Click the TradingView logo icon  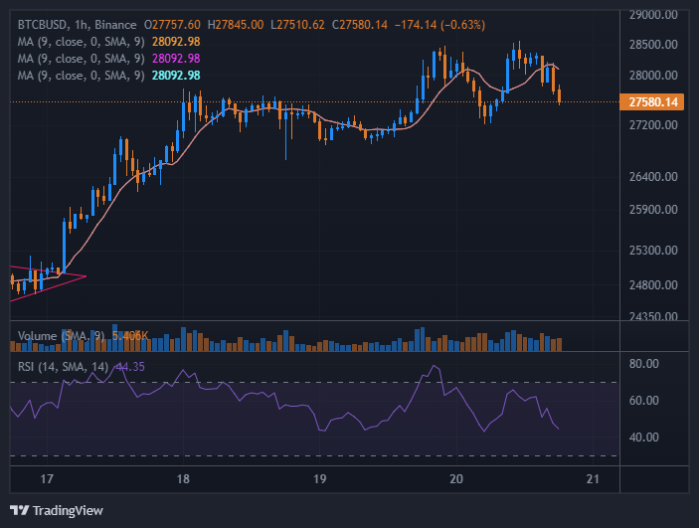tap(19, 510)
